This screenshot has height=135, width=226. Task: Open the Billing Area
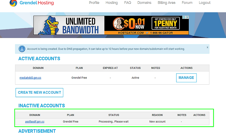166,2
